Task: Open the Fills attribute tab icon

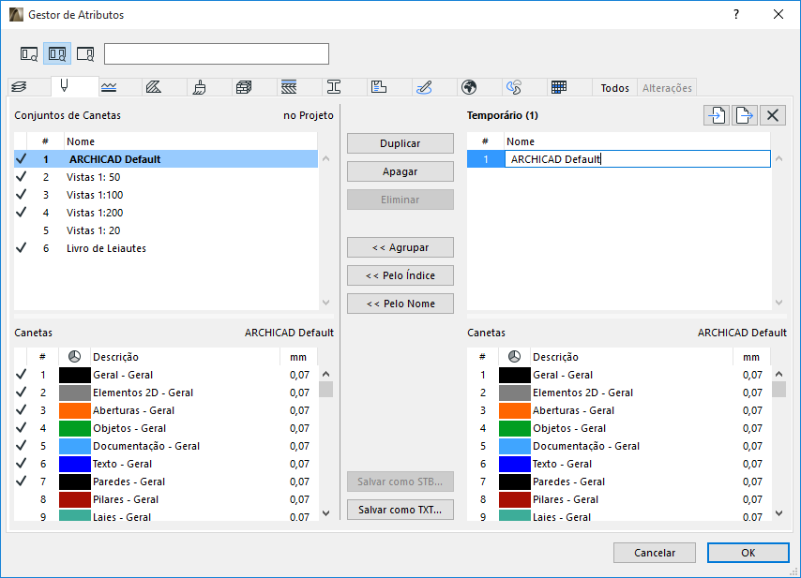Action: [x=154, y=87]
